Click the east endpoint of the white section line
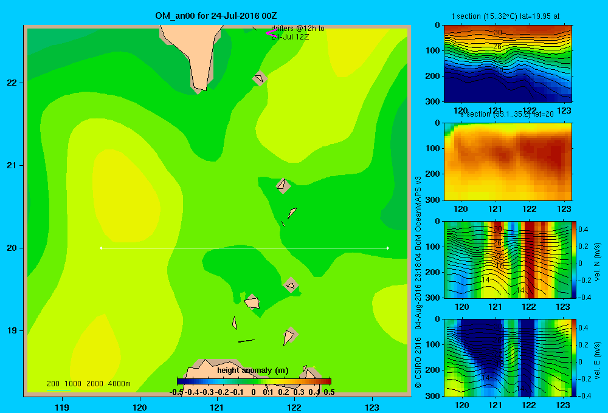This screenshot has width=608, height=413. (x=388, y=248)
